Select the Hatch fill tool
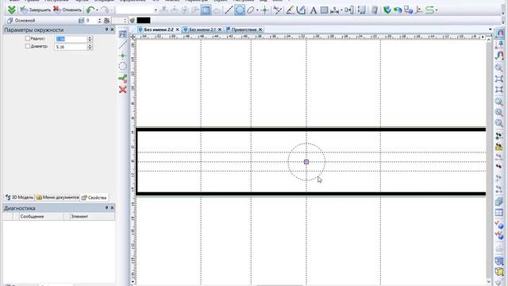508x286 pixels. coord(324,10)
